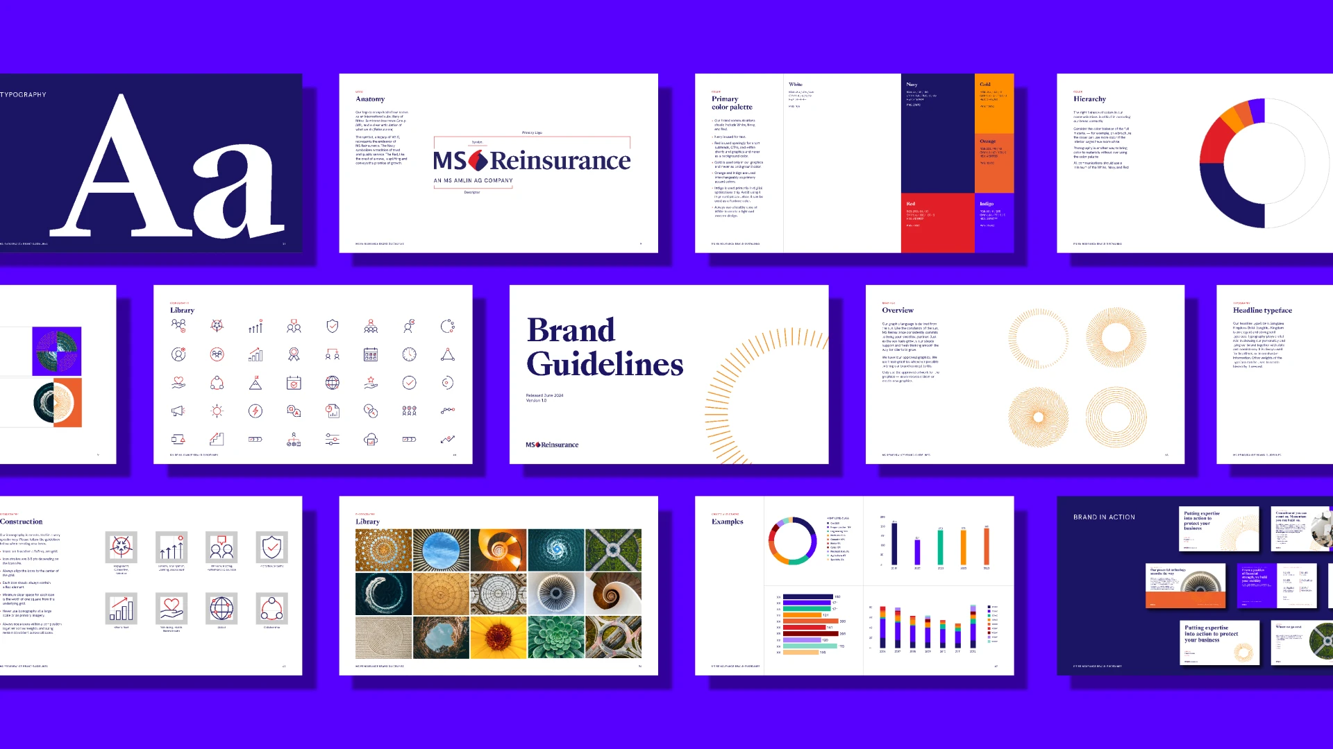Click the lightning bolt circle icon
Screen dimensions: 1333x749
click(x=255, y=411)
